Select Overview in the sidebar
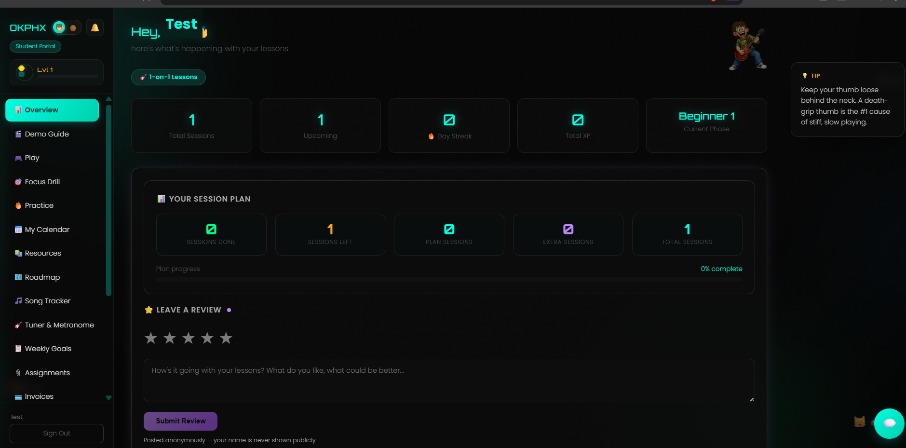The width and height of the screenshot is (906, 448). (x=52, y=110)
